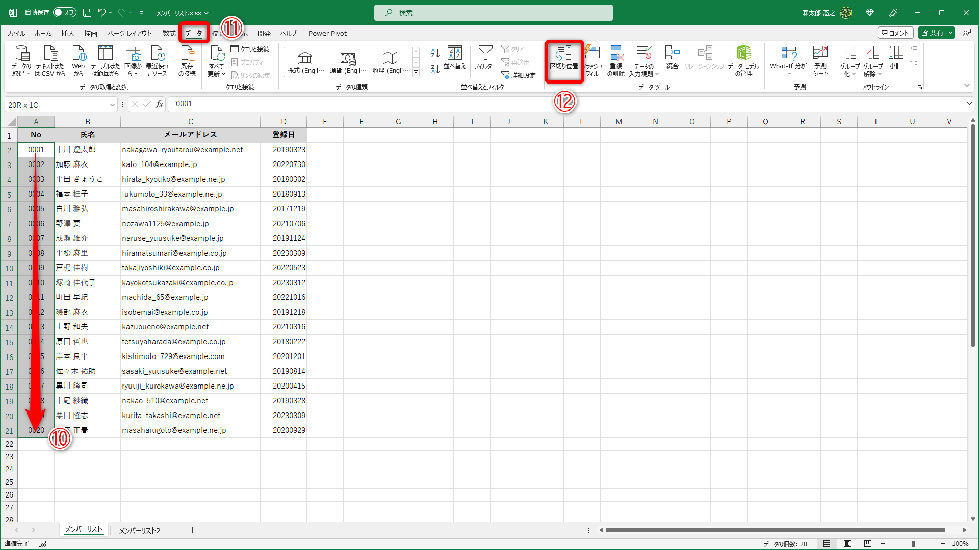Switch to Page Break Preview view
The width and height of the screenshot is (979, 550).
pos(868,544)
